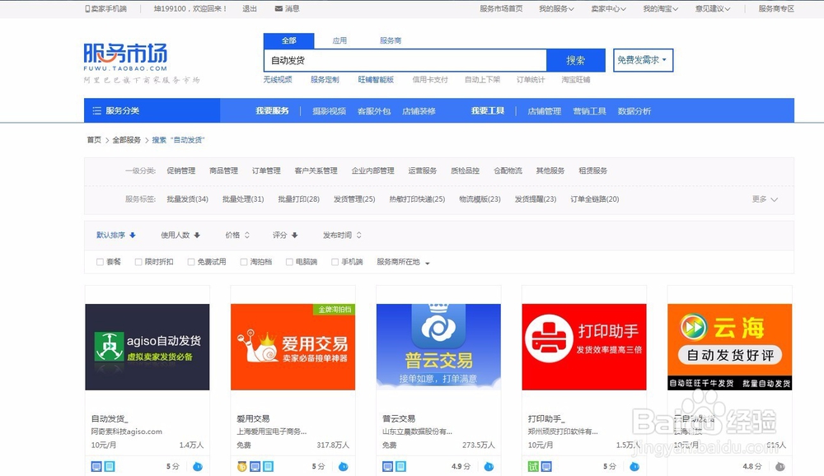Open the phone icon 卖家手机端 link
This screenshot has width=824, height=476.
(105, 8)
